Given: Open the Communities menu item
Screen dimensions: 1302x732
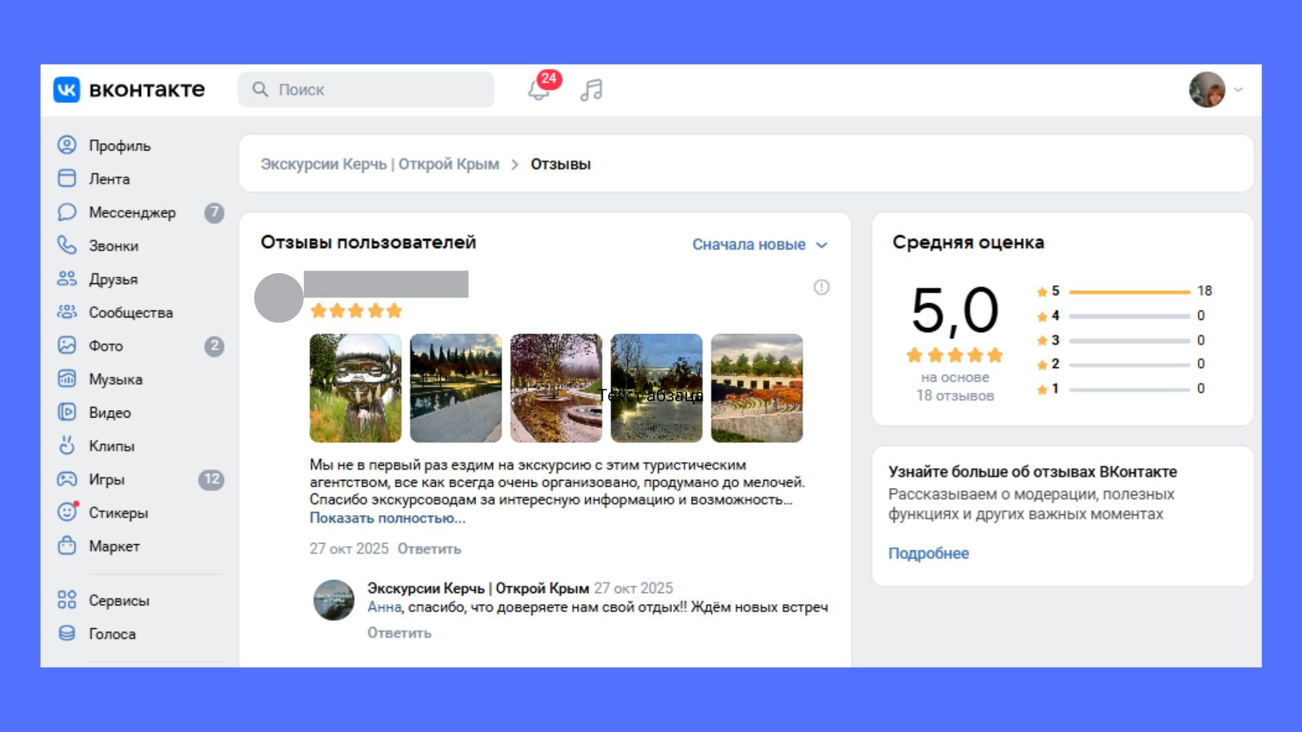Looking at the screenshot, I should click(x=130, y=312).
